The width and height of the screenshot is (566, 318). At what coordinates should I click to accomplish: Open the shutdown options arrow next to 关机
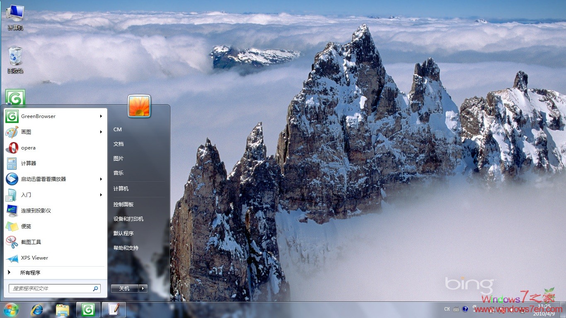143,289
